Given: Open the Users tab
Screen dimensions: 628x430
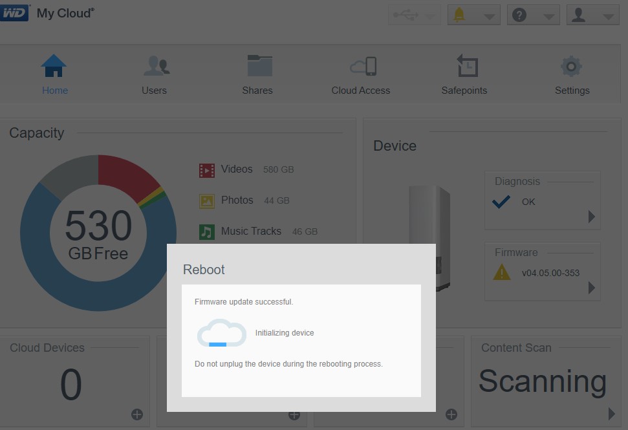Looking at the screenshot, I should (x=154, y=75).
